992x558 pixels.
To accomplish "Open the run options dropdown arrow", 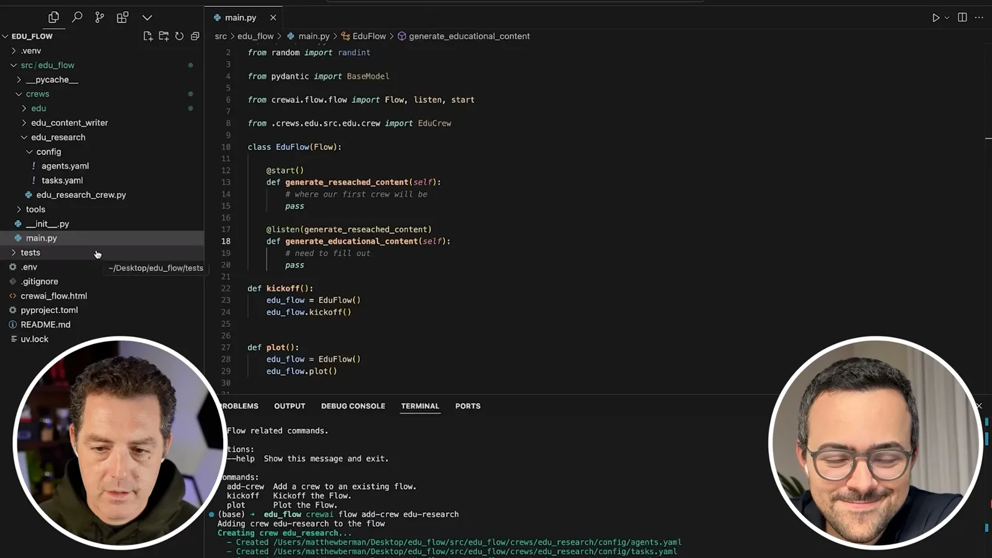I will (x=947, y=17).
